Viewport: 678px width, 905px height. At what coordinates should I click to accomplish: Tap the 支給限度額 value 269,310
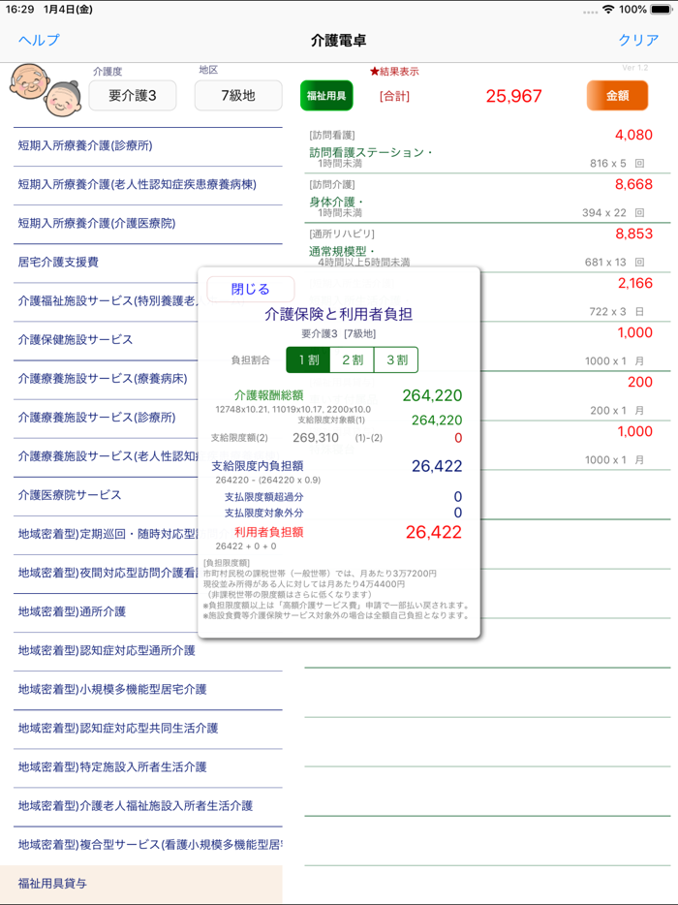tap(316, 438)
